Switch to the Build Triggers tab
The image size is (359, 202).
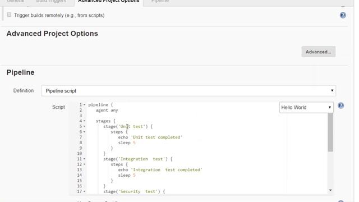tap(51, 1)
